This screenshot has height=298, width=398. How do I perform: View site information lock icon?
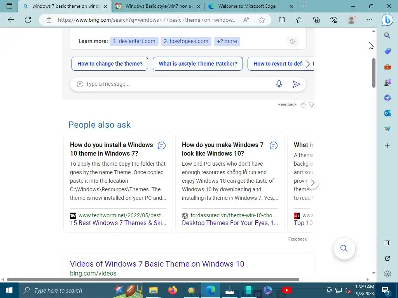coord(49,20)
